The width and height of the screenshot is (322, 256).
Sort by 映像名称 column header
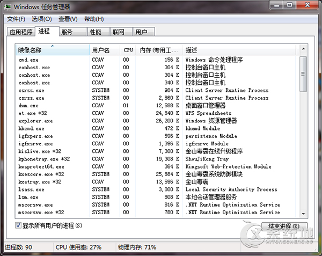(53, 50)
